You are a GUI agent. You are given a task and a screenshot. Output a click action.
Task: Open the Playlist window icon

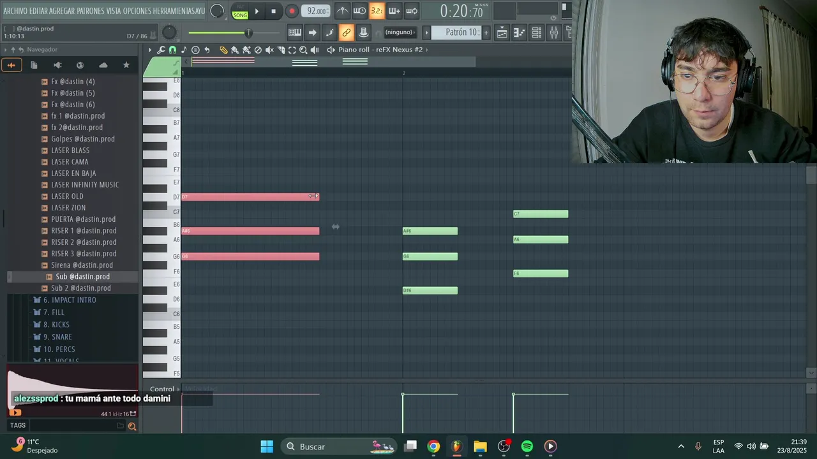(502, 33)
